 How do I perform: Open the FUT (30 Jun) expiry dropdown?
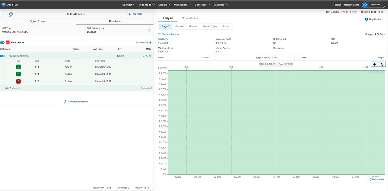[96, 28]
